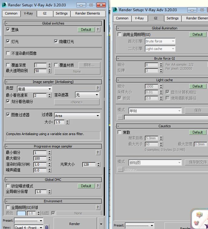Switch to Render Elements tab in left window

coord(88,13)
